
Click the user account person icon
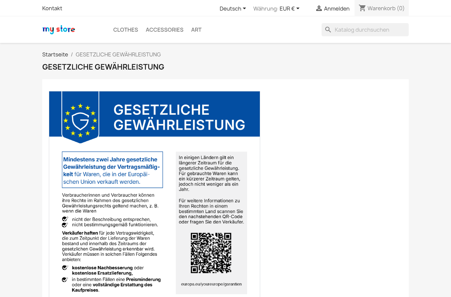tap(319, 8)
